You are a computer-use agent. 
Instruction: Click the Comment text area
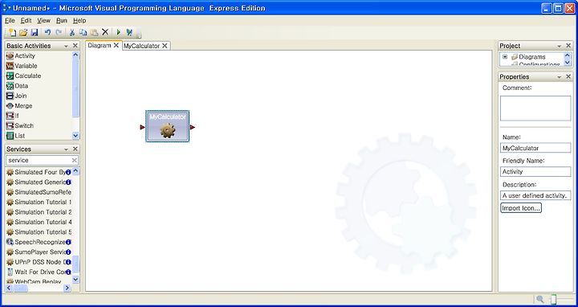(535, 108)
